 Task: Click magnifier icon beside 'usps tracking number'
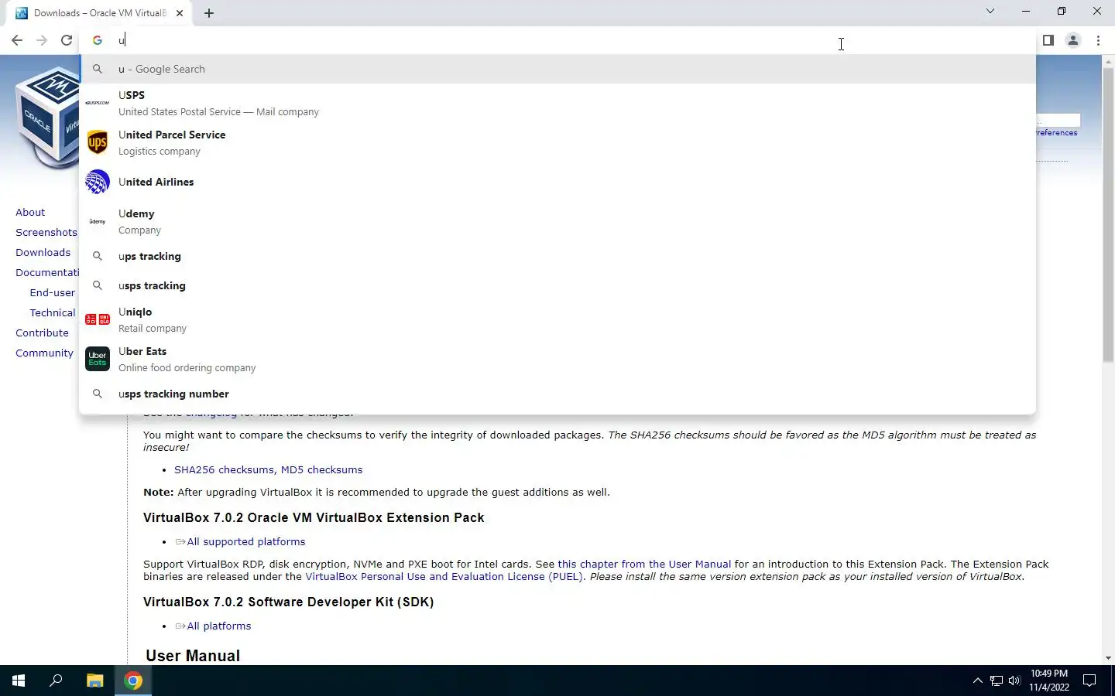coord(98,394)
